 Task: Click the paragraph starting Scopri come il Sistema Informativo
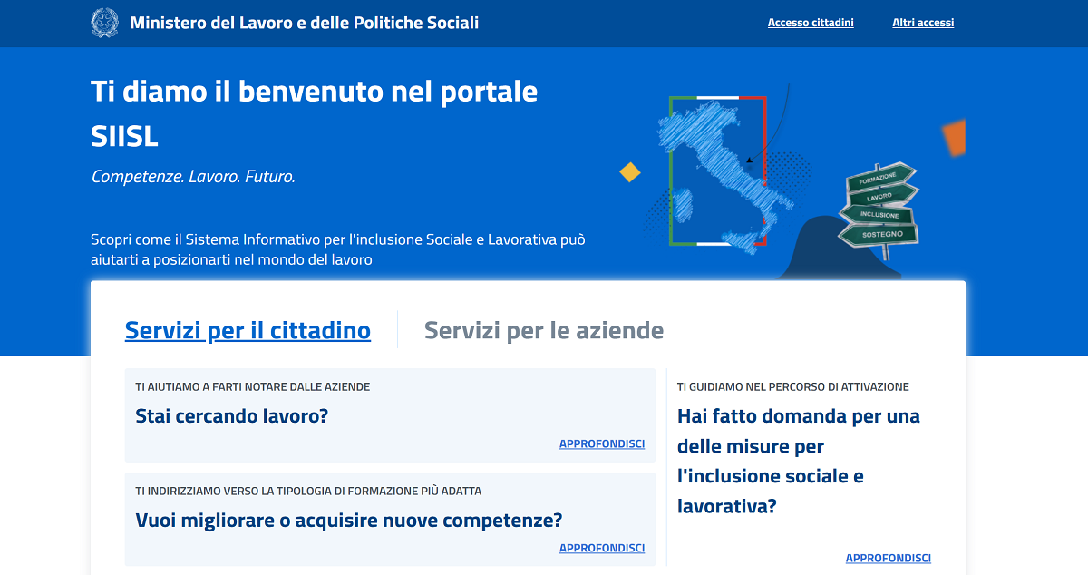(338, 249)
